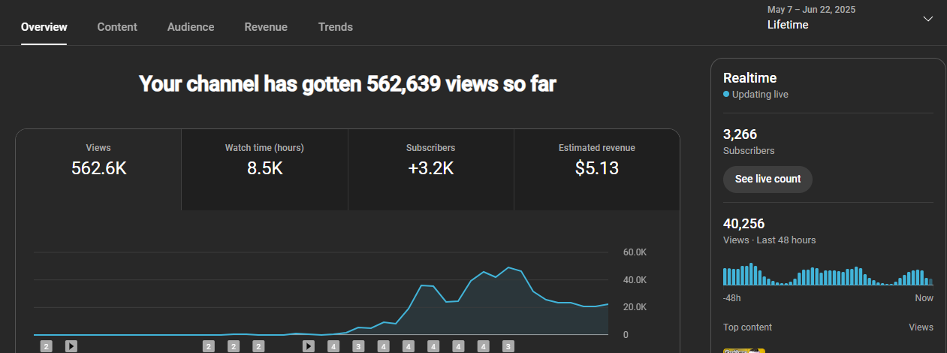Click the 20.0K axis label
Screen dimensions: 947x353
coord(635,307)
